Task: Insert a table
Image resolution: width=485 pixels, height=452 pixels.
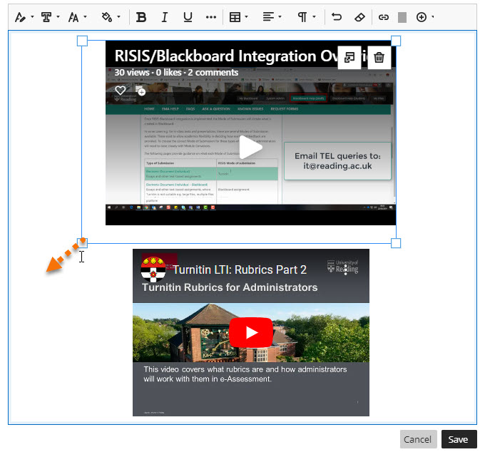Action: pos(235,17)
